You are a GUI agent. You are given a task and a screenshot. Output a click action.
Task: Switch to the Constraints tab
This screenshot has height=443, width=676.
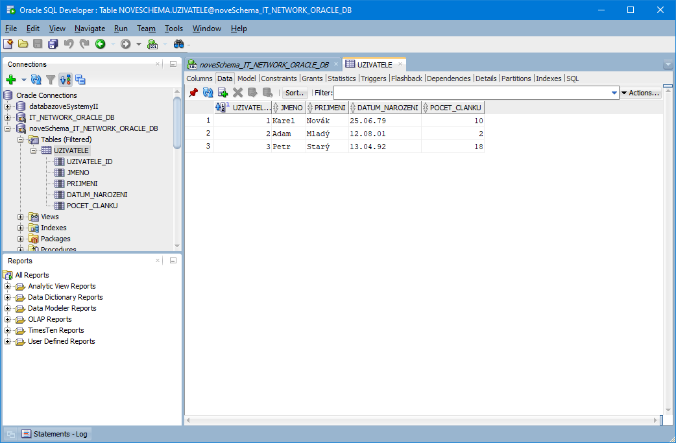[x=278, y=78]
